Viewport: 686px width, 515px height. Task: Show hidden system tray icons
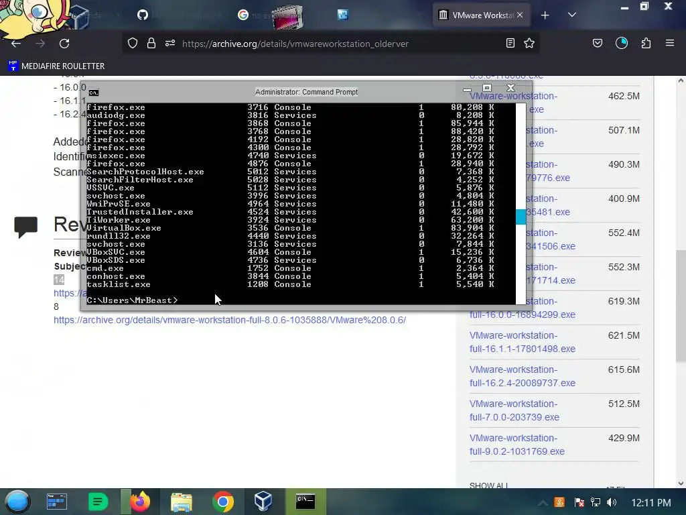[542, 503]
